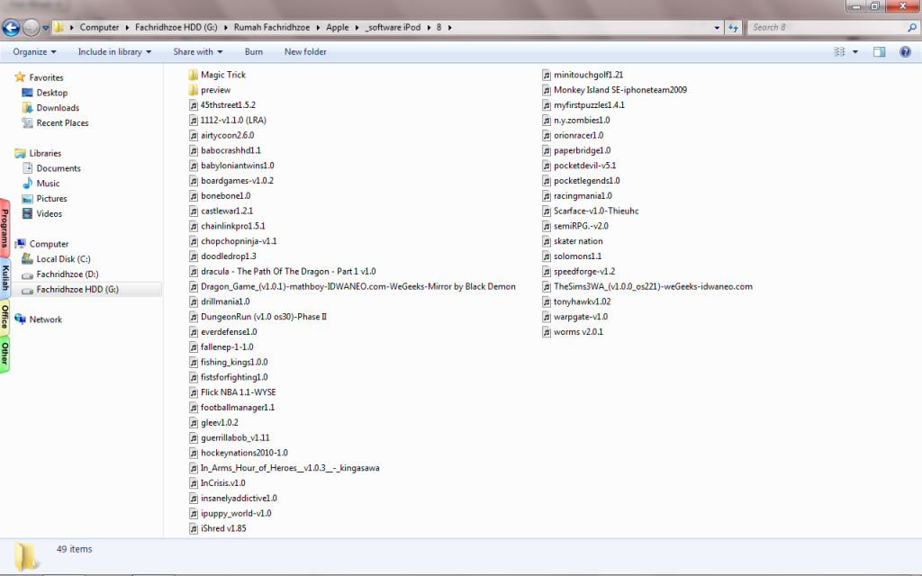922x576 pixels.
Task: Select the drillmania1.0 file icon
Action: pos(194,302)
